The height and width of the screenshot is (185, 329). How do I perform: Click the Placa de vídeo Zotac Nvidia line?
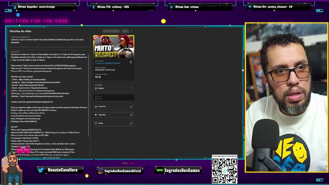point(30,135)
